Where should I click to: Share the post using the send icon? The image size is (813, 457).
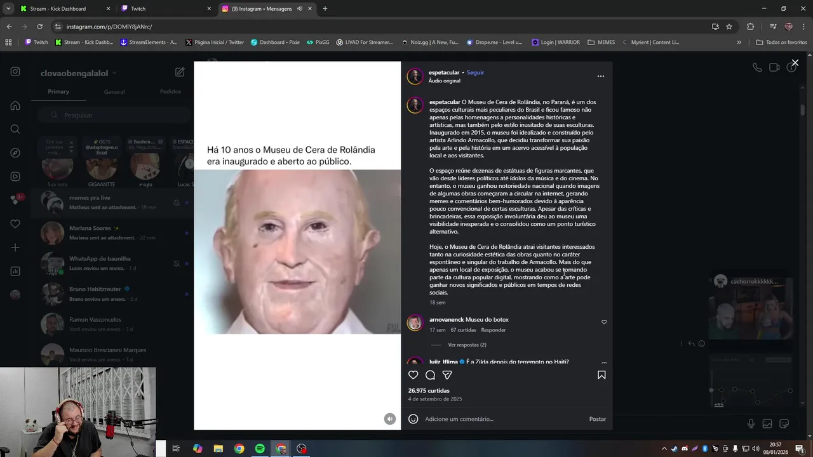(x=447, y=375)
